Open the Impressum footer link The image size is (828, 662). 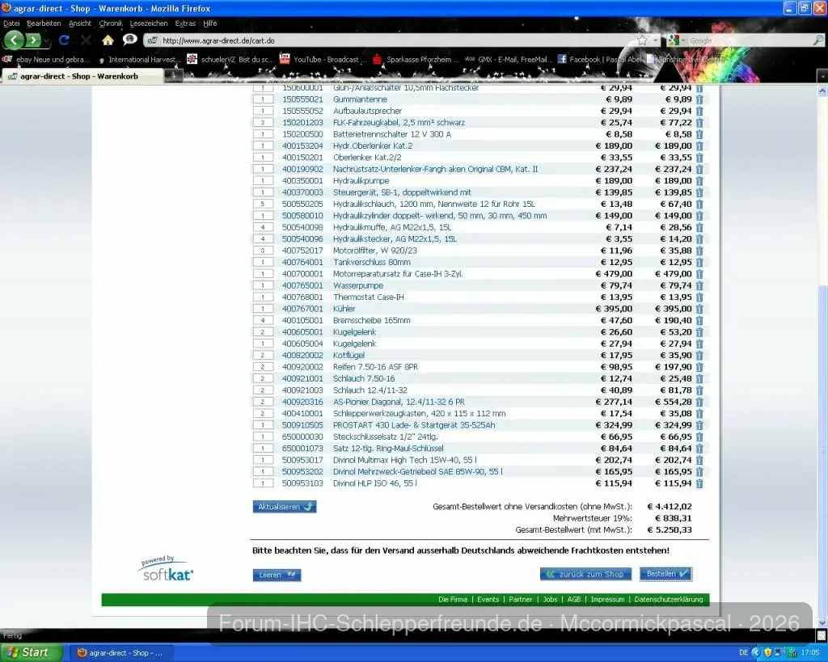[x=607, y=599]
